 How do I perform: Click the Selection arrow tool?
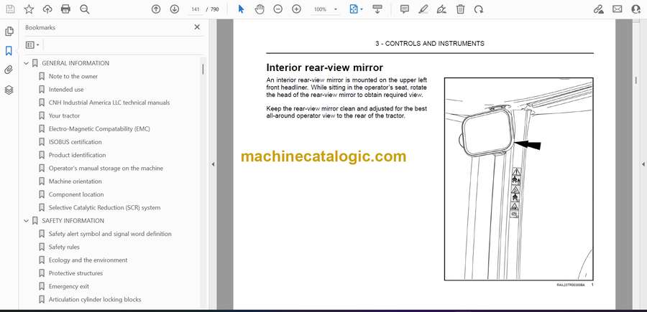click(241, 9)
